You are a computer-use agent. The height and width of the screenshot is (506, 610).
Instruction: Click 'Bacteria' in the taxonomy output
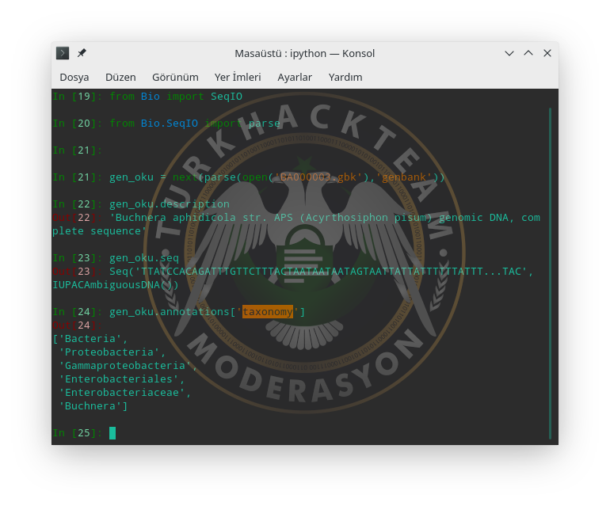click(x=90, y=339)
